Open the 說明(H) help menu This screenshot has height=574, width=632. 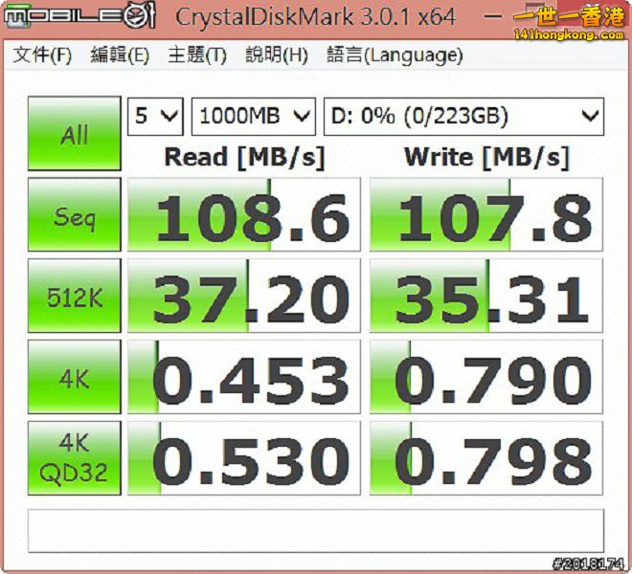[276, 55]
